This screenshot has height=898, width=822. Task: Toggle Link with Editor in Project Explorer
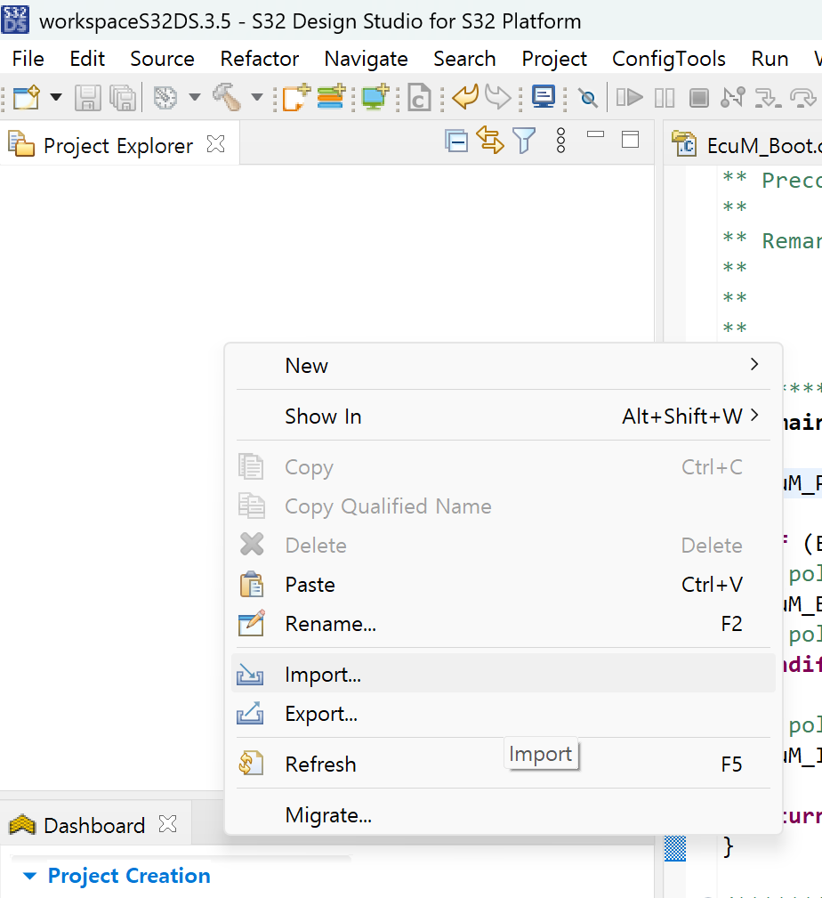[x=490, y=141]
